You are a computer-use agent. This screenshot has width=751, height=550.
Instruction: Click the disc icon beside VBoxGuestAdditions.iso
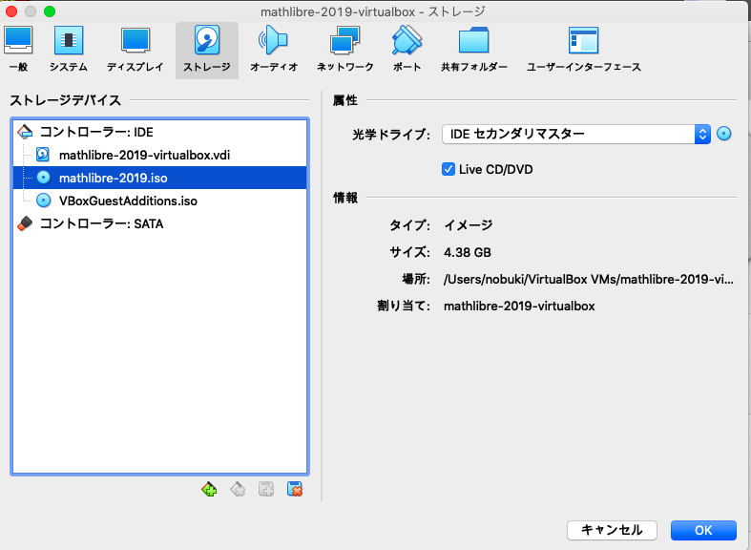(x=44, y=201)
